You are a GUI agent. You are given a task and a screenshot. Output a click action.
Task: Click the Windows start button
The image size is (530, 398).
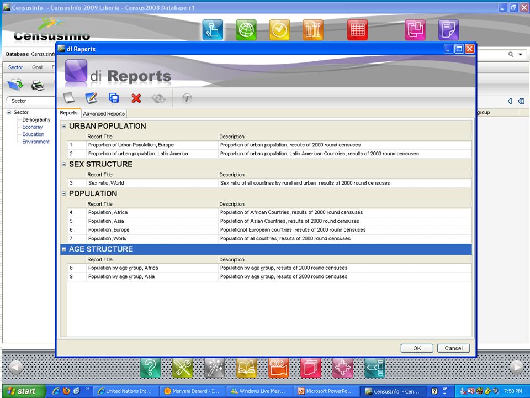point(23,391)
